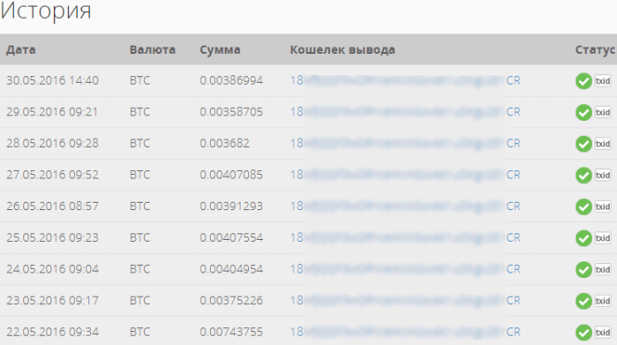Click the Статус column header
Viewport: 617px width, 345px height.
click(x=595, y=50)
